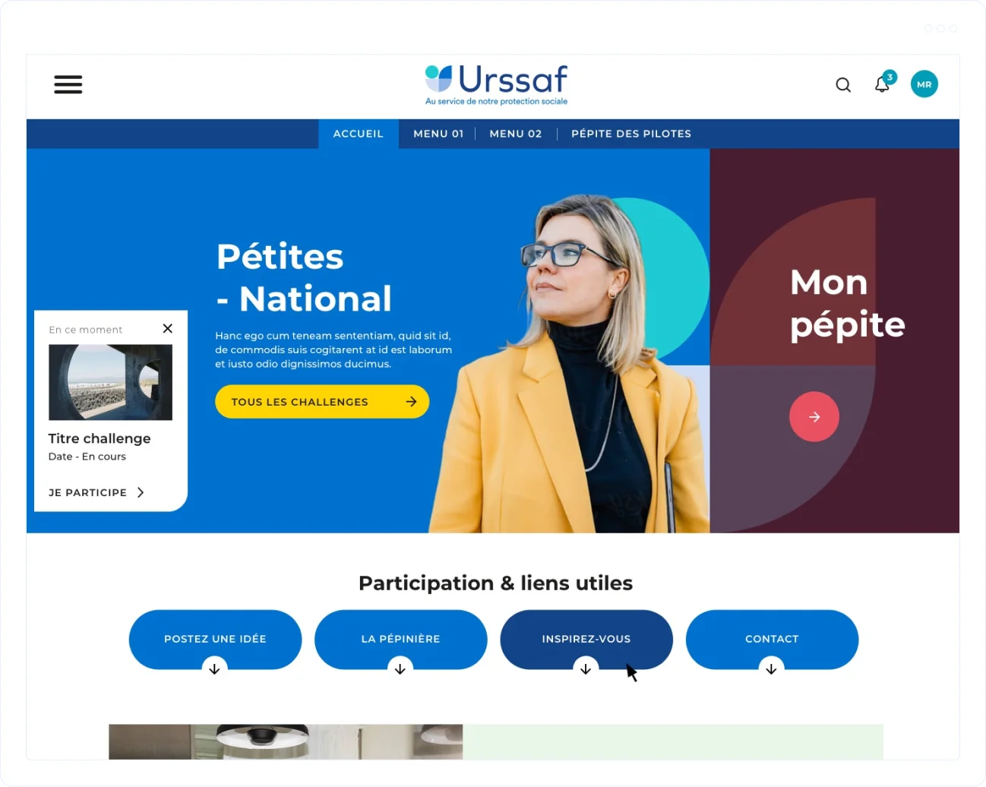Open the notifications bell

883,83
